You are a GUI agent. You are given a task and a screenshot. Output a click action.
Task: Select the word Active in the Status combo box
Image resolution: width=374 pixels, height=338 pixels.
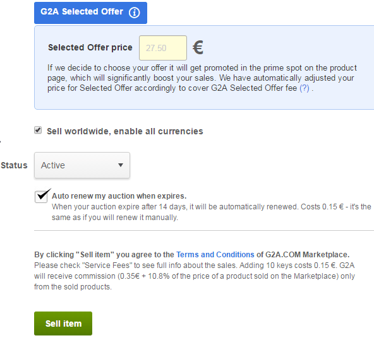(x=52, y=165)
